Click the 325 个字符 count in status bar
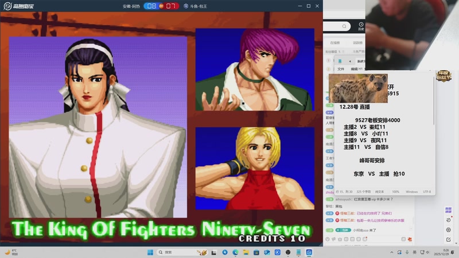The image size is (459, 258). 364,191
